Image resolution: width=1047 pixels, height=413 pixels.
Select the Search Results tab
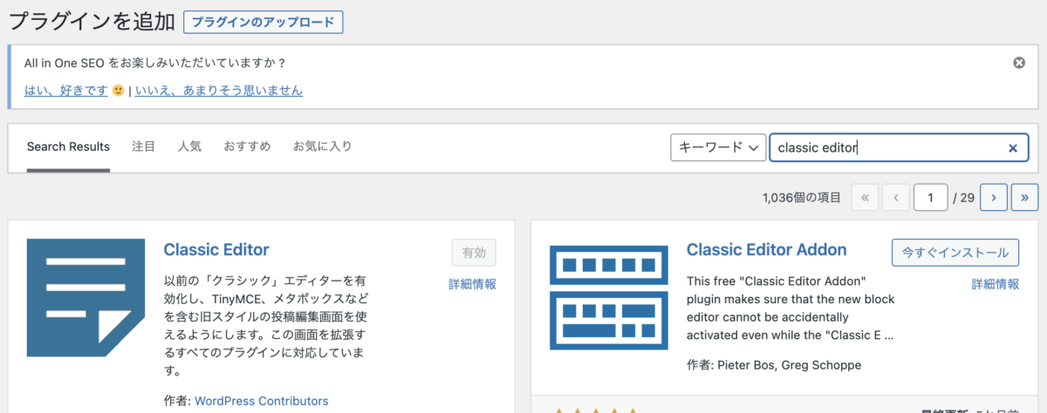click(x=68, y=146)
